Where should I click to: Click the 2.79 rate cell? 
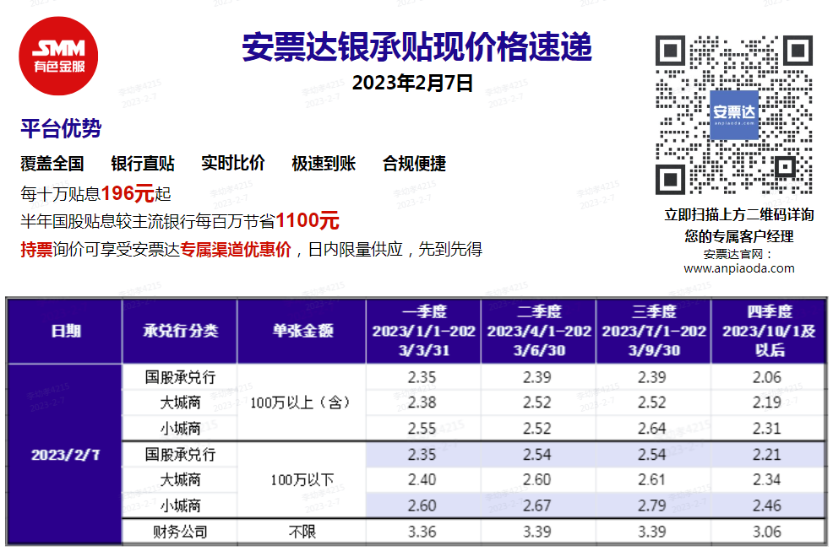tap(652, 505)
